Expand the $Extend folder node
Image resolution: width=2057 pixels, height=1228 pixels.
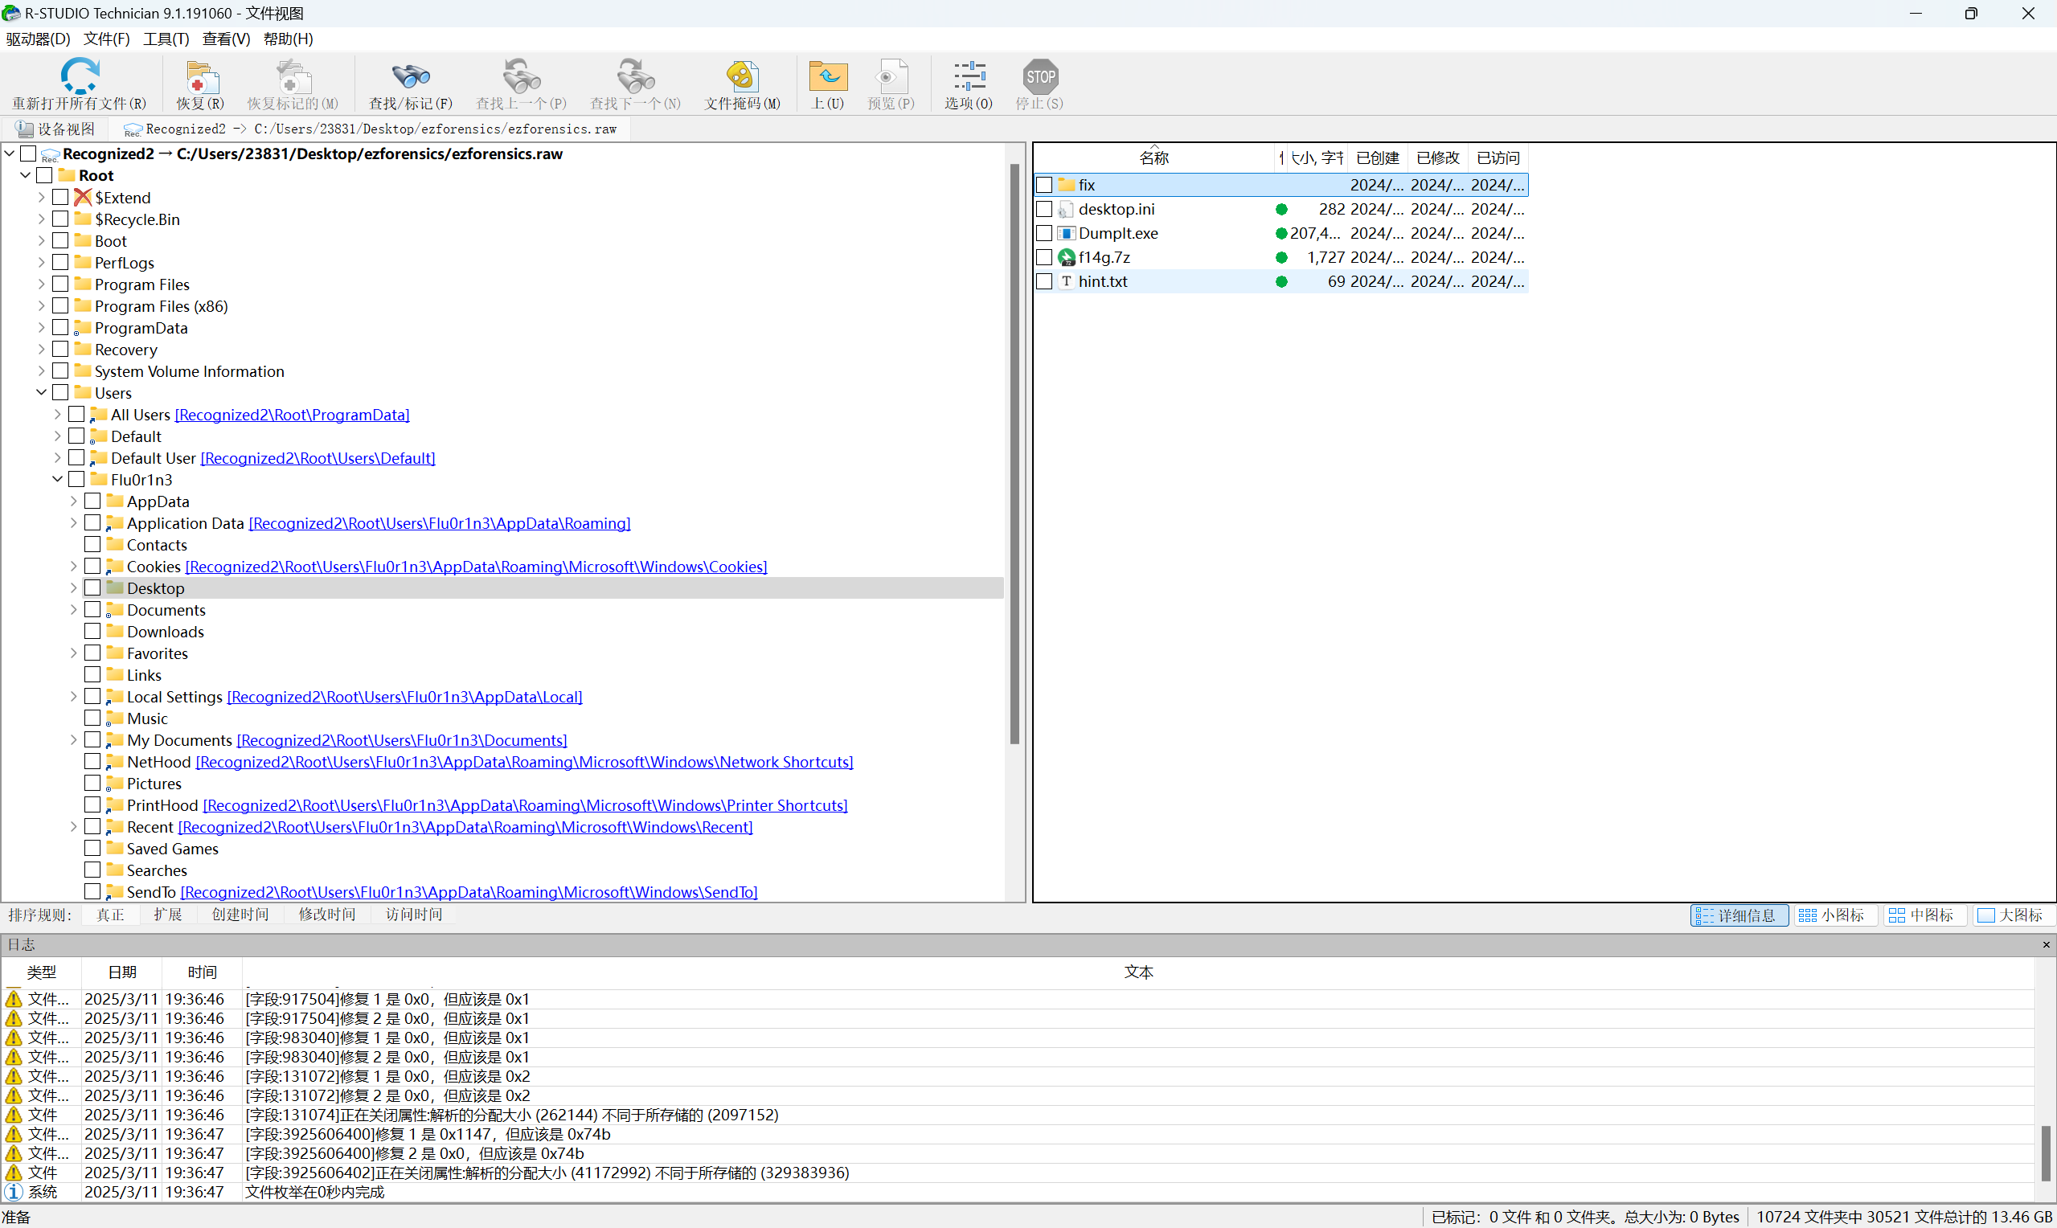tap(41, 197)
